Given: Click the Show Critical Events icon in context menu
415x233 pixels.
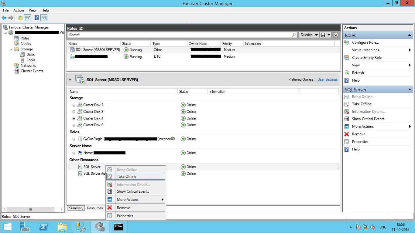Looking at the screenshot, I should coord(110,191).
